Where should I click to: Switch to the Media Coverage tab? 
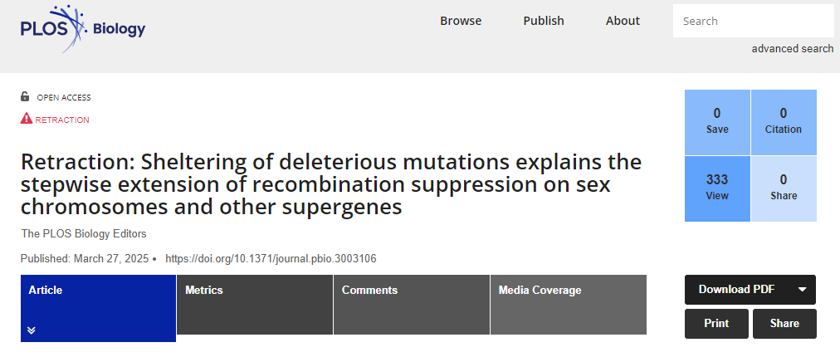coord(569,305)
